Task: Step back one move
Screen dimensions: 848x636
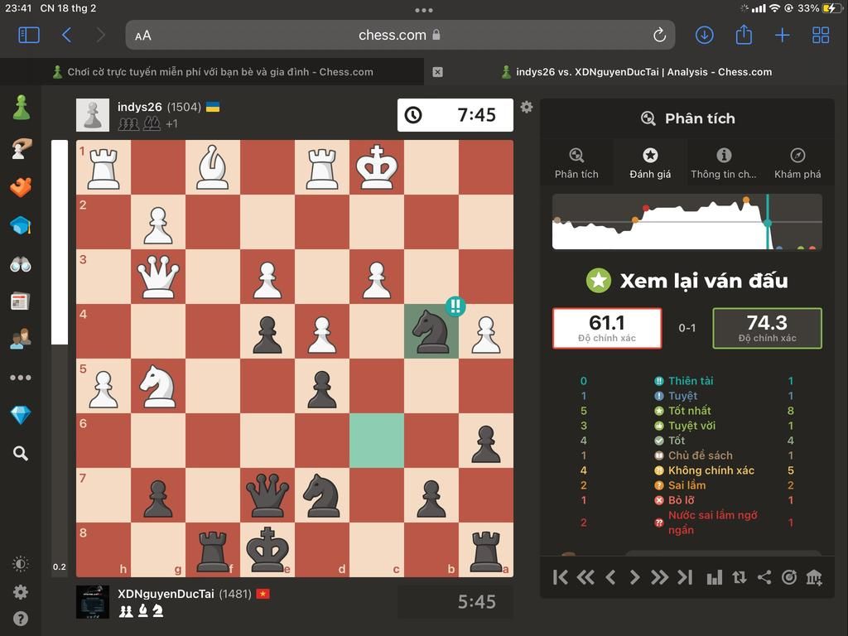Action: point(610,577)
